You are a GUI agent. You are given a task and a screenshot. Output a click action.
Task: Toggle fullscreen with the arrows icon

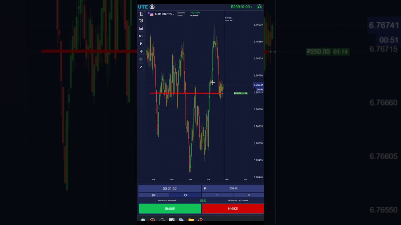click(141, 67)
